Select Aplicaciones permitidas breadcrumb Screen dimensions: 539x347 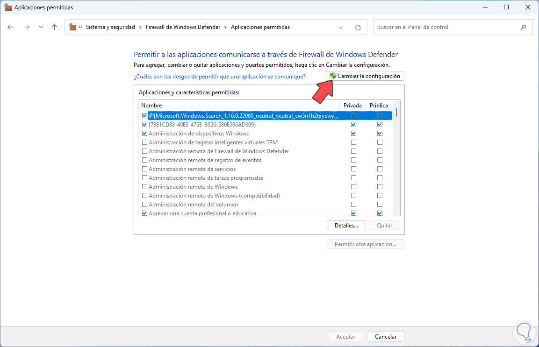tap(260, 27)
